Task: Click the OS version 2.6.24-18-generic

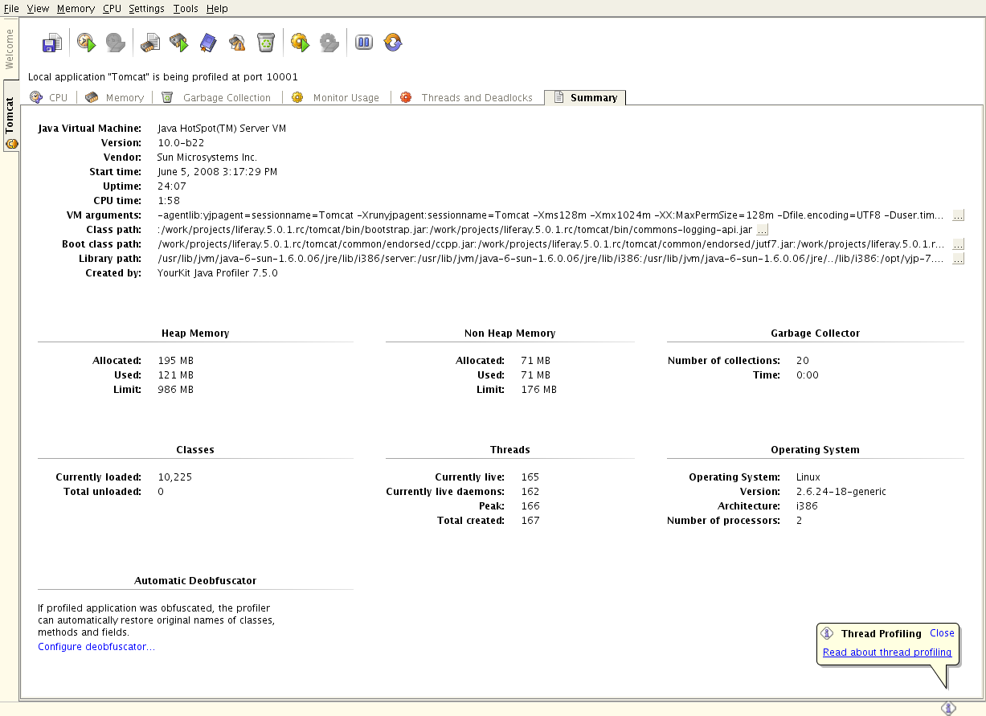Action: point(841,492)
